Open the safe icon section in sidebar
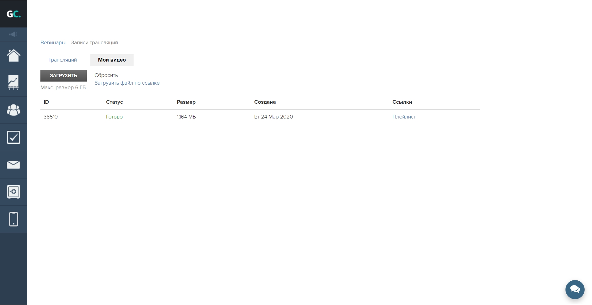Screen dimensions: 592x305 [x=14, y=192]
